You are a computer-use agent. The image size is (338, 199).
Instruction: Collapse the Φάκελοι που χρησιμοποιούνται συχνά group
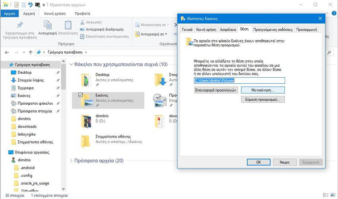point(71,64)
